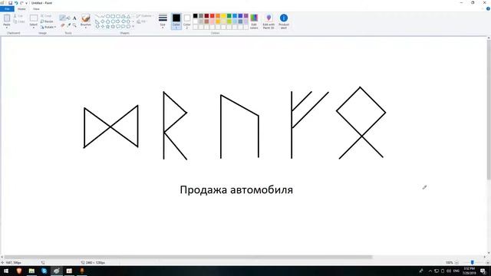491x276 pixels.
Task: Switch to the Home ribbon tab
Action: tap(21, 8)
